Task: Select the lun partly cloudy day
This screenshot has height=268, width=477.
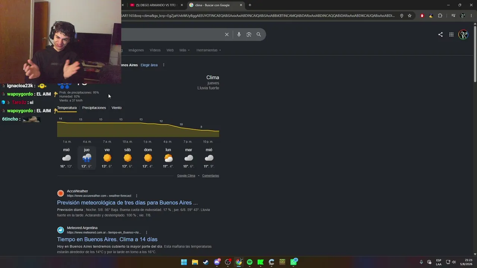Action: [168, 158]
